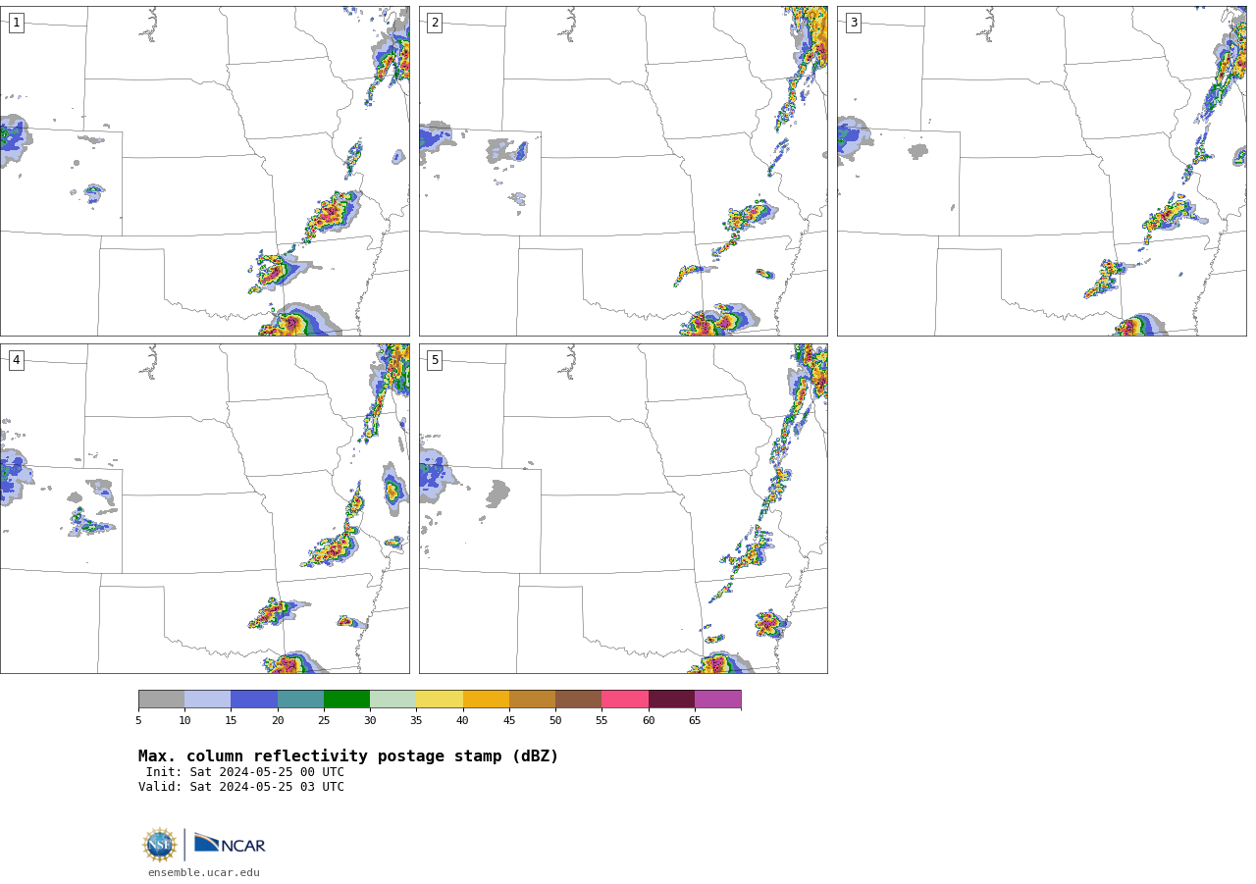Click the brown 50-55 dBZ swatch
The image size is (1256, 884).
point(579,700)
